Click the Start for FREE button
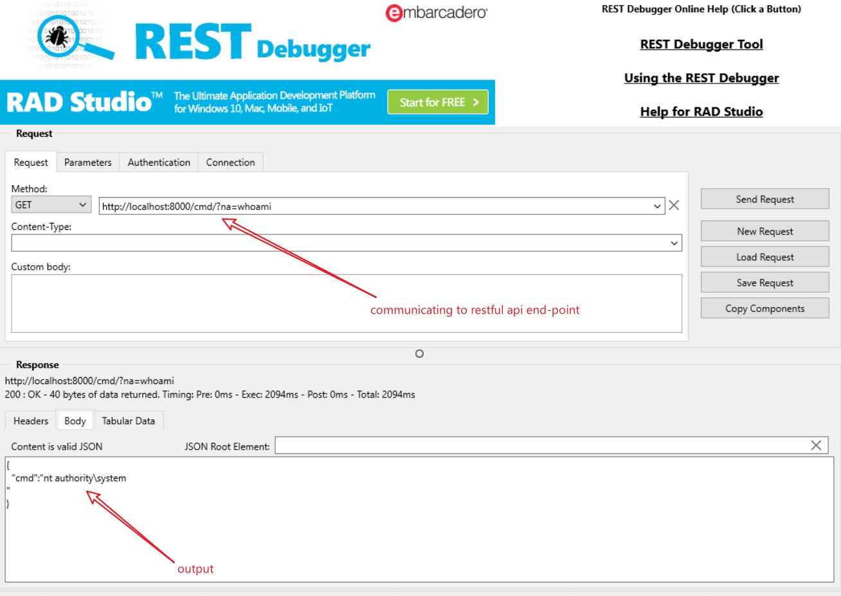 (438, 102)
